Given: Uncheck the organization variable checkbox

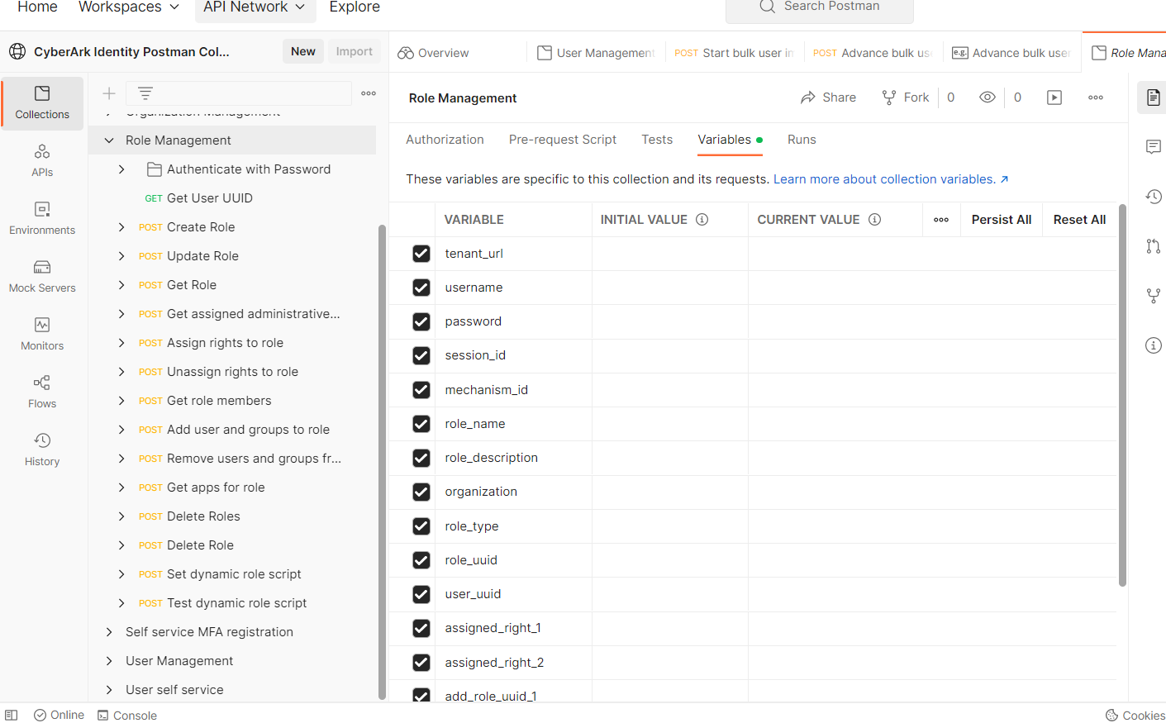Looking at the screenshot, I should pos(421,492).
